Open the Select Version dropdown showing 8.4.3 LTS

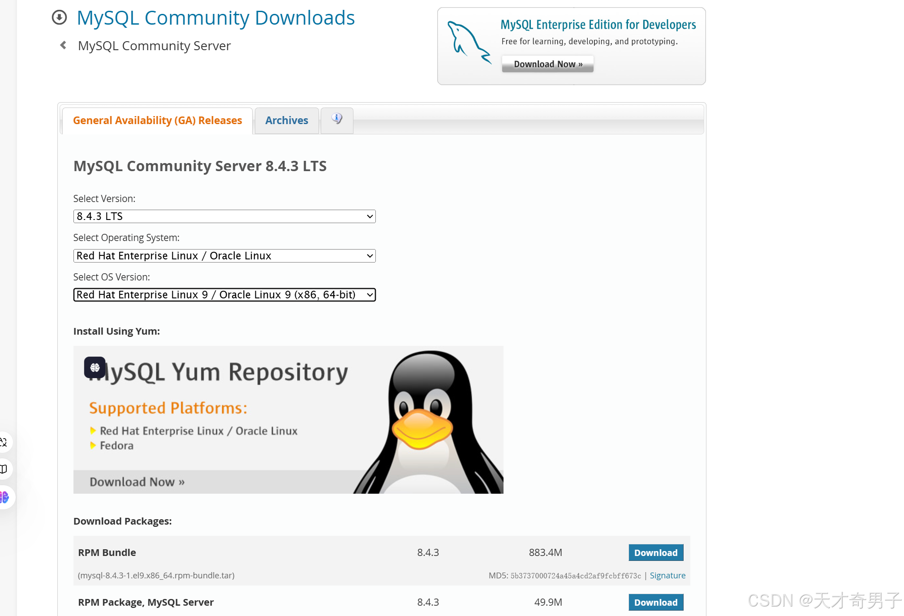click(x=224, y=216)
